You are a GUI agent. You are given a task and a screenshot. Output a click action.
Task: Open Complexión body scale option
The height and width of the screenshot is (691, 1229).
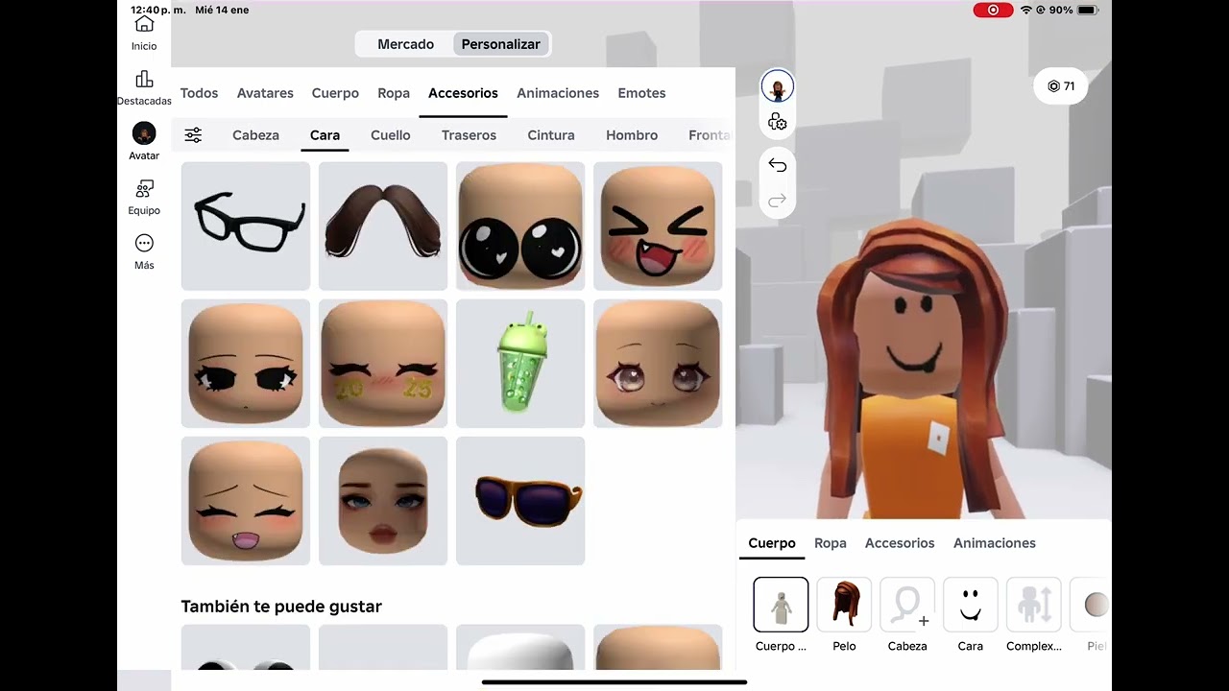pos(1034,605)
